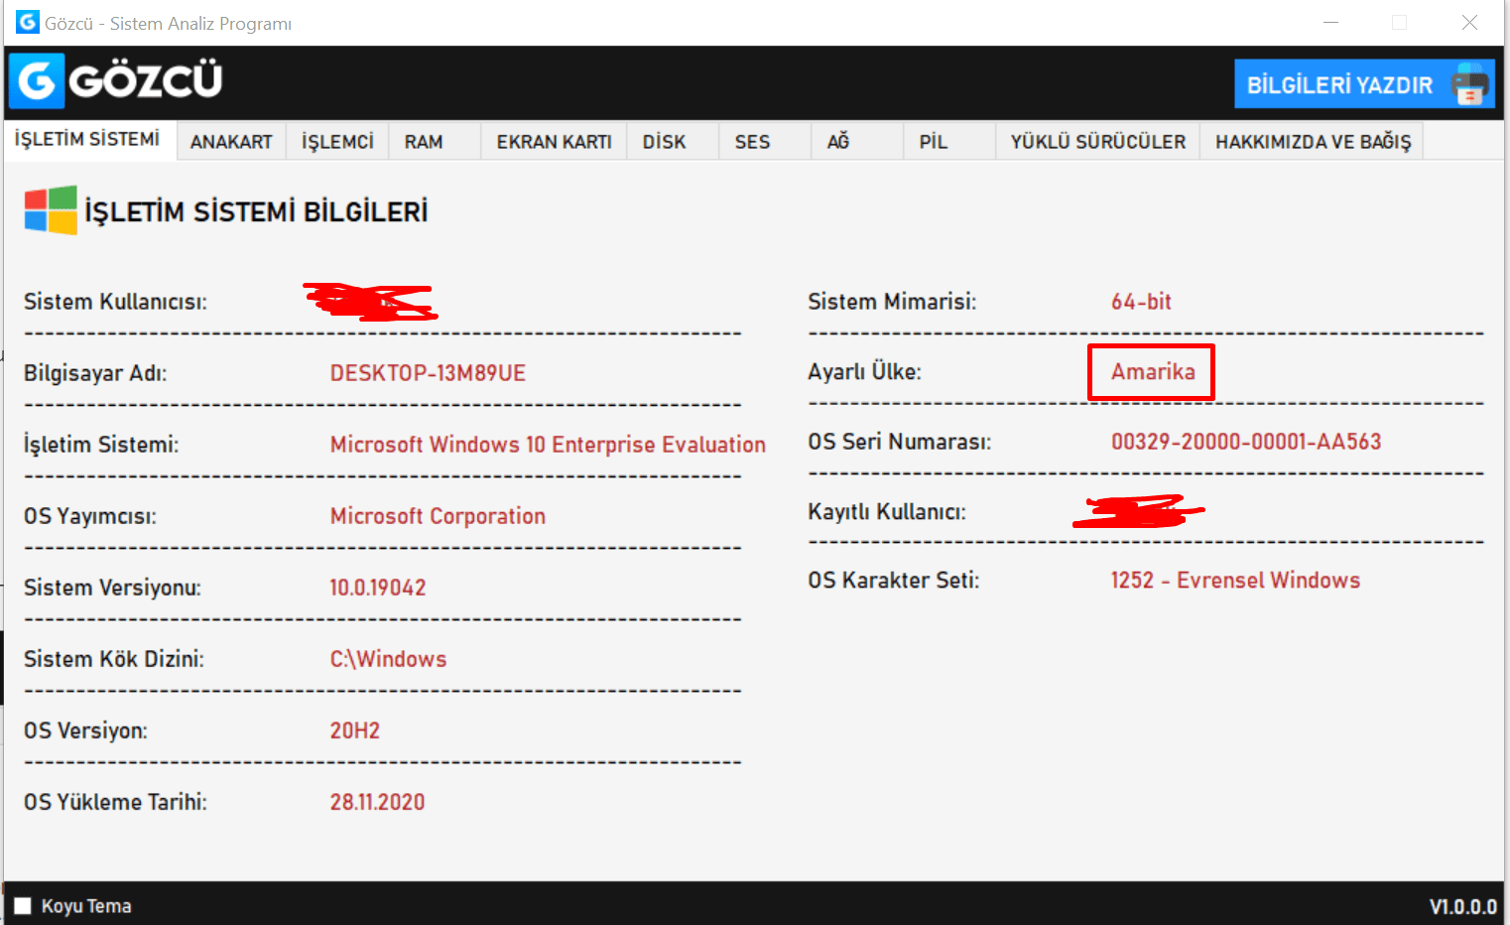Click the OS Seri Numarası label

[899, 442]
